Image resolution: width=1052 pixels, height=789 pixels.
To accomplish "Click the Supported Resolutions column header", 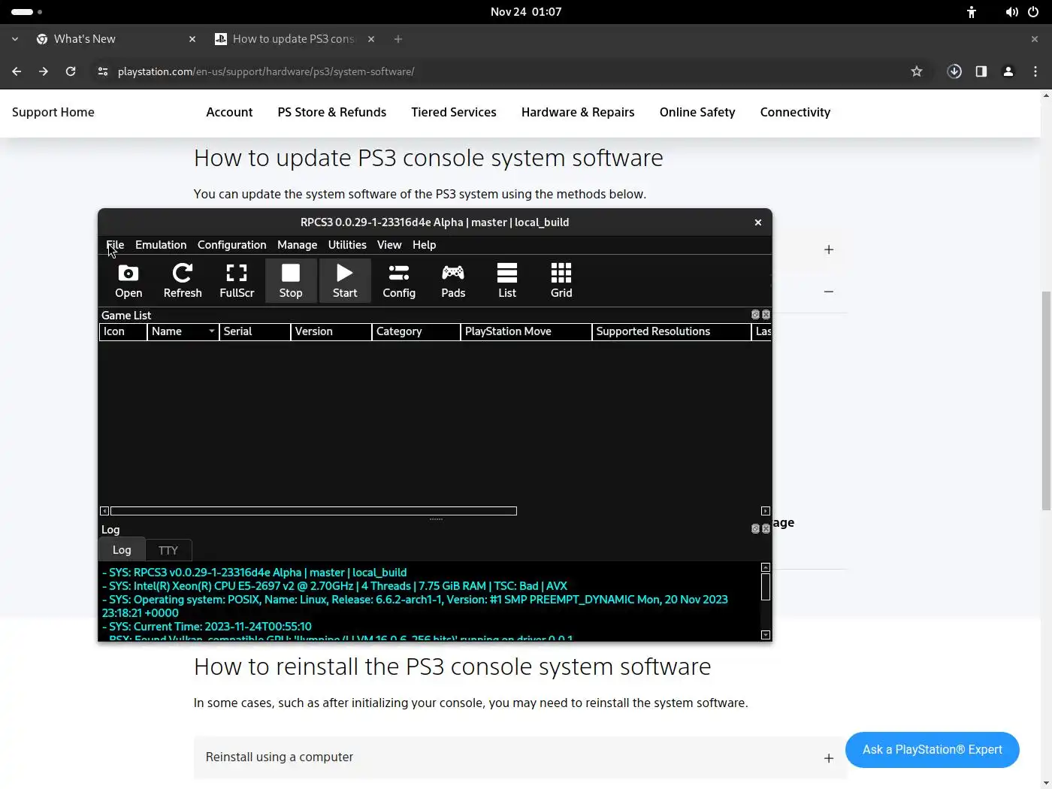I will point(672,331).
